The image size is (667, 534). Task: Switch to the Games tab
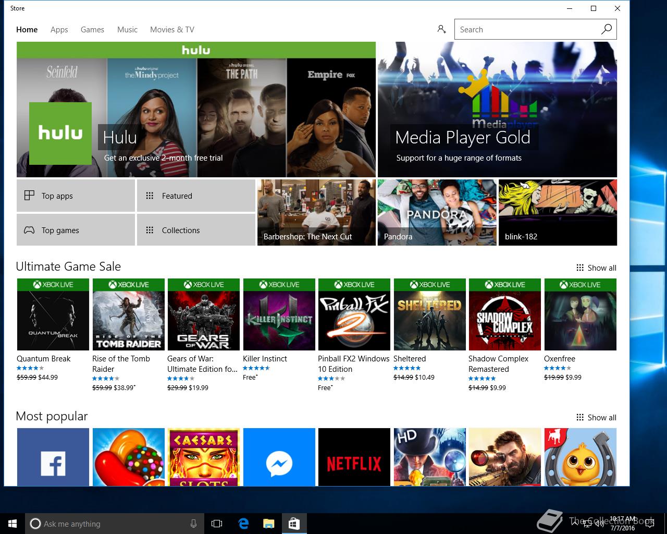click(x=92, y=30)
